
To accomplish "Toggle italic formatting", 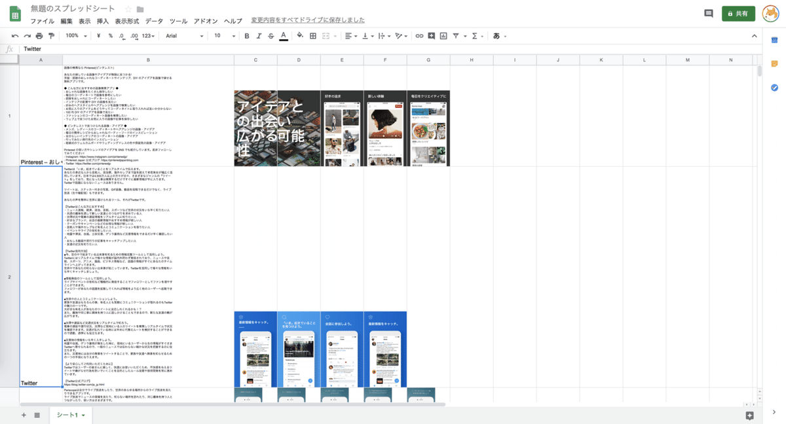I will click(x=259, y=35).
